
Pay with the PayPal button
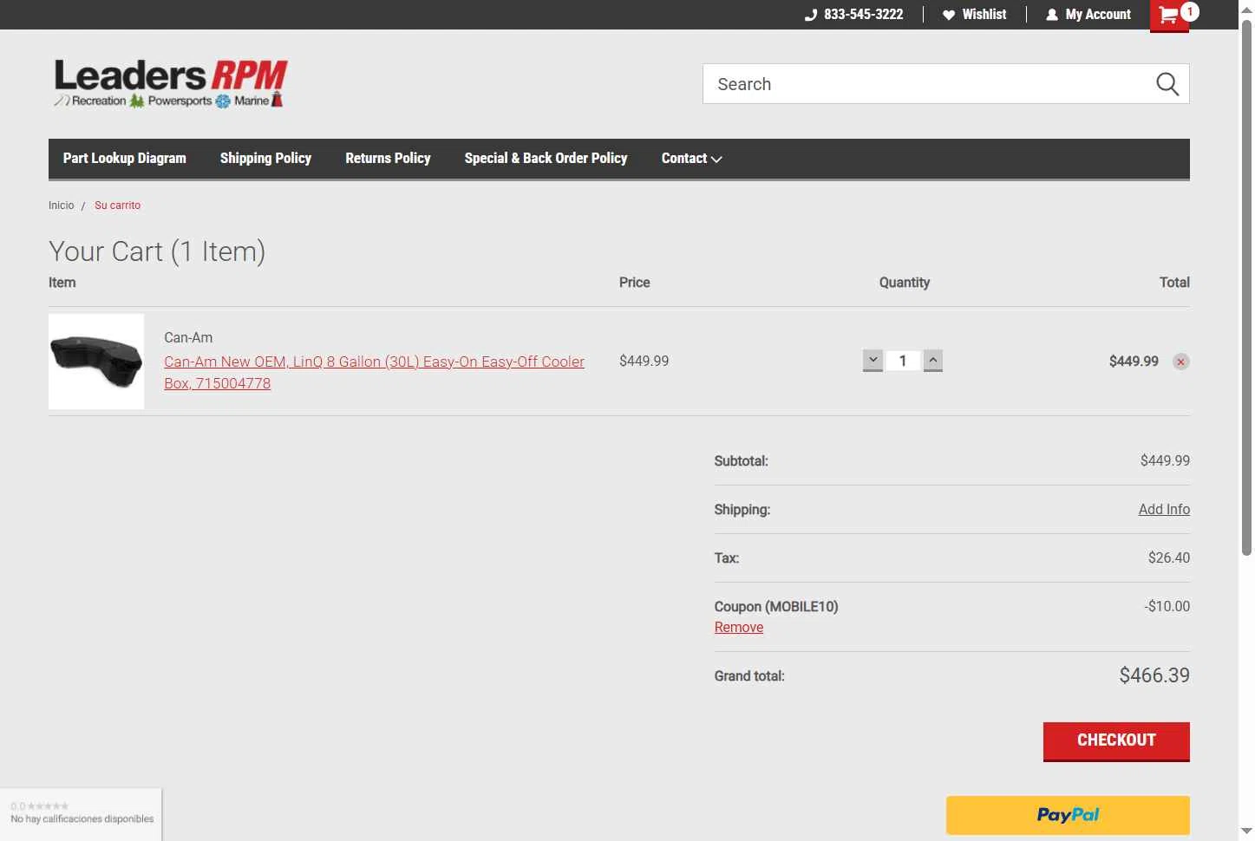pos(1068,815)
